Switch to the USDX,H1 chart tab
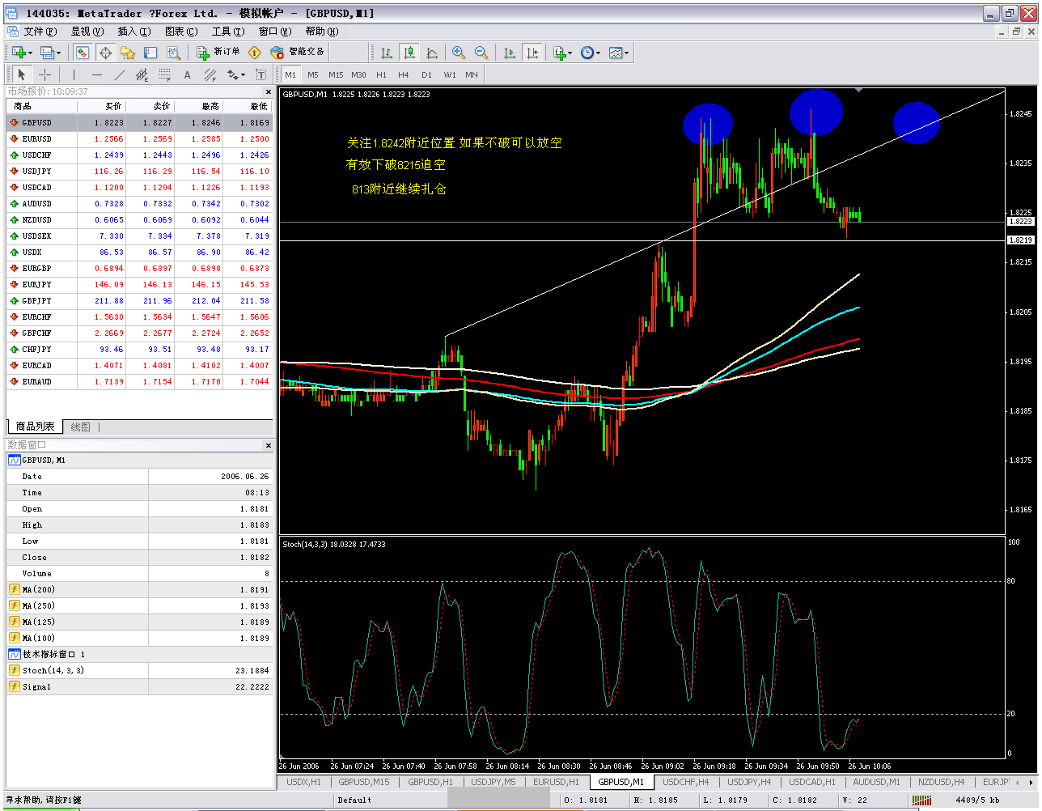Viewport: 1042px width, 811px height. coord(303,782)
